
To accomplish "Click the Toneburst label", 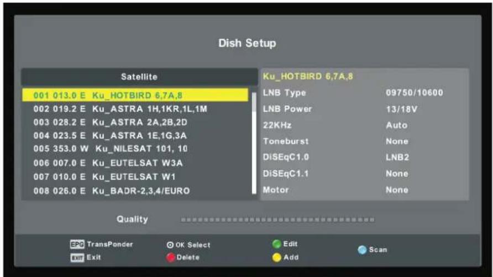I will point(286,141).
